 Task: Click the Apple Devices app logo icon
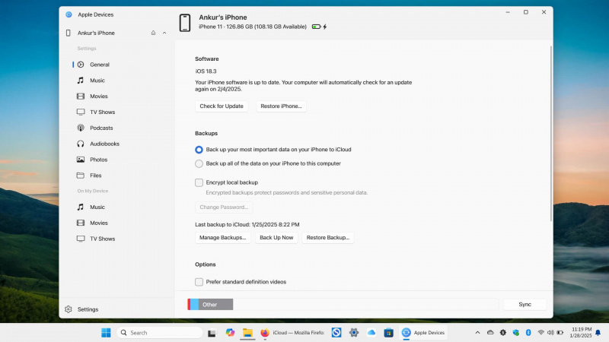point(69,14)
